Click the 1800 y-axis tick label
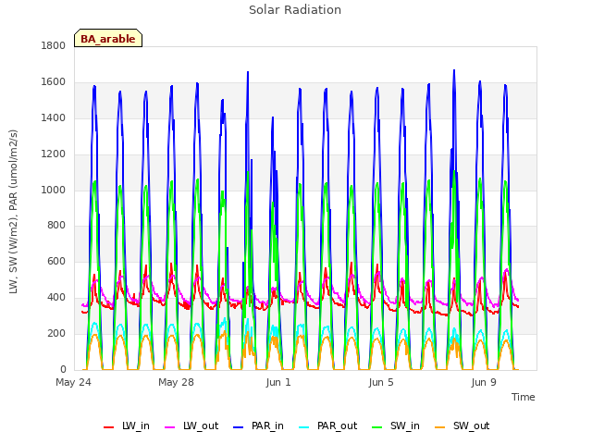 pos(54,46)
